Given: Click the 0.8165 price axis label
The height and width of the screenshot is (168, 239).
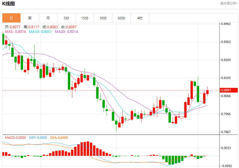Looking at the screenshot, I should point(226,78).
